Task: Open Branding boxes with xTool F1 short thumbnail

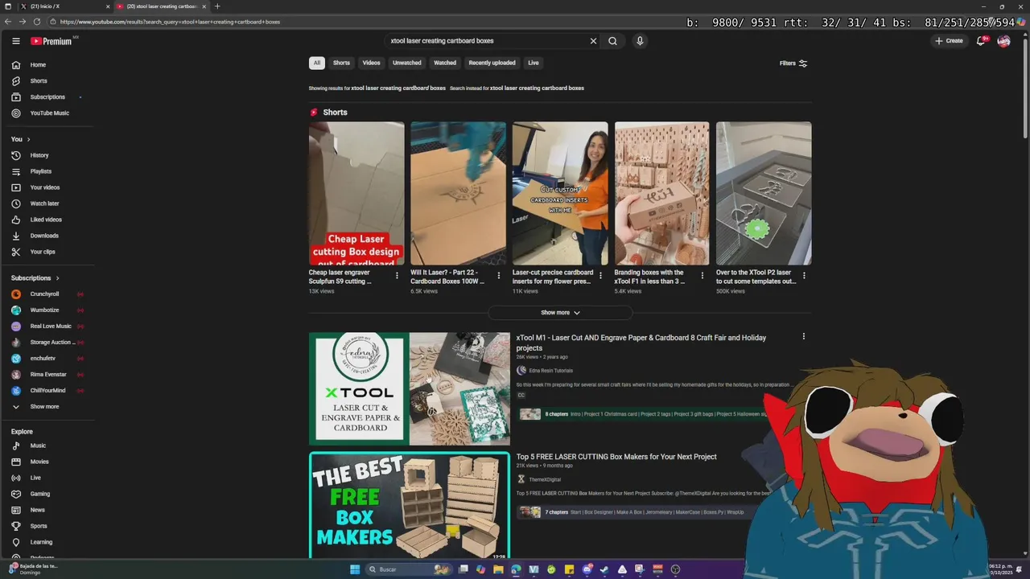Action: pos(661,193)
